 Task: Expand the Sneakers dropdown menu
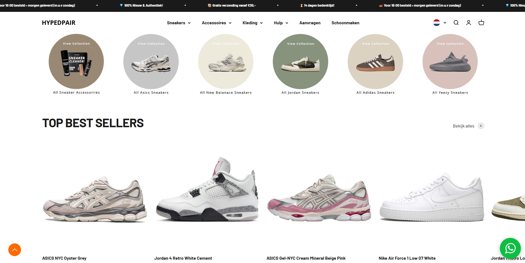pos(179,23)
